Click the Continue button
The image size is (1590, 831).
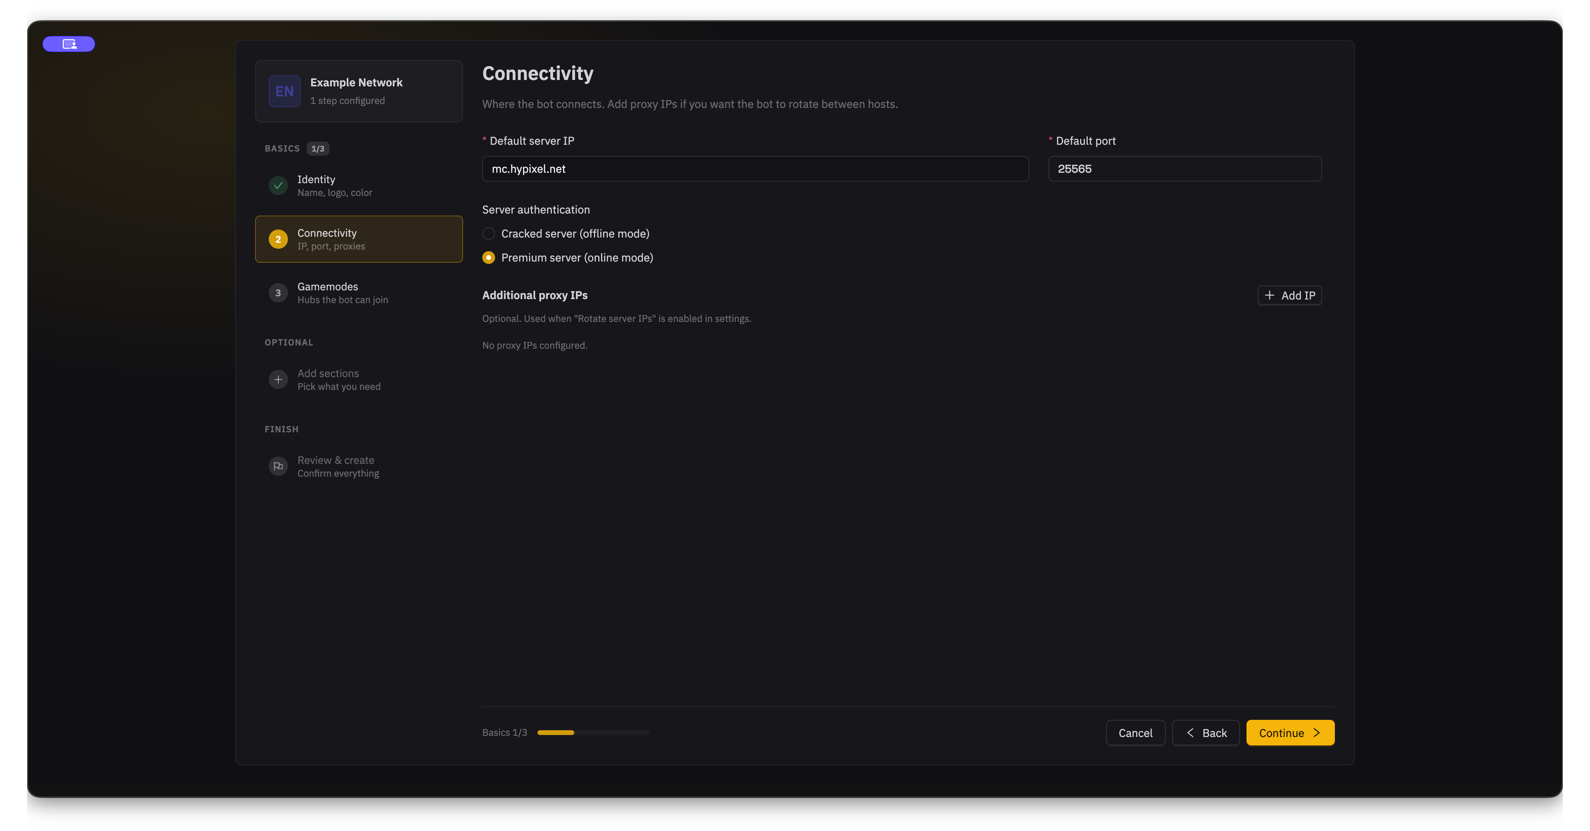1290,733
